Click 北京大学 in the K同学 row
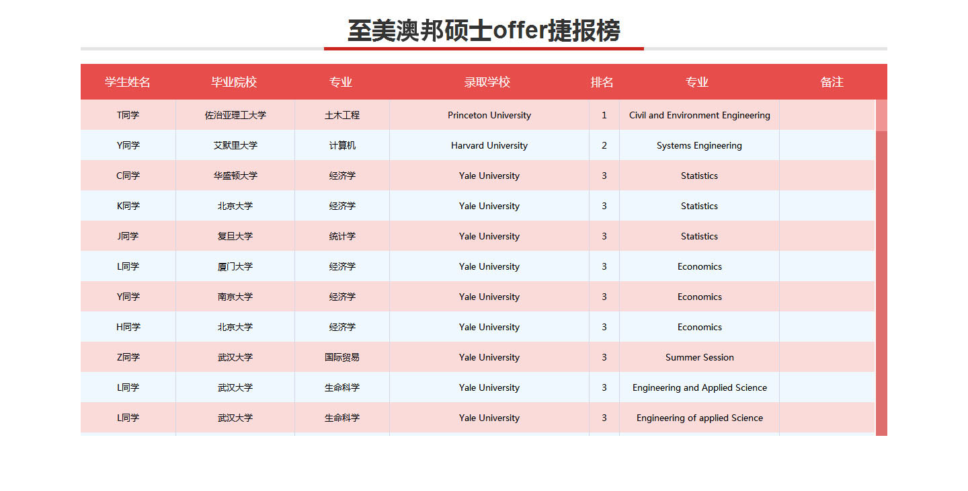This screenshot has width=968, height=491. click(235, 206)
